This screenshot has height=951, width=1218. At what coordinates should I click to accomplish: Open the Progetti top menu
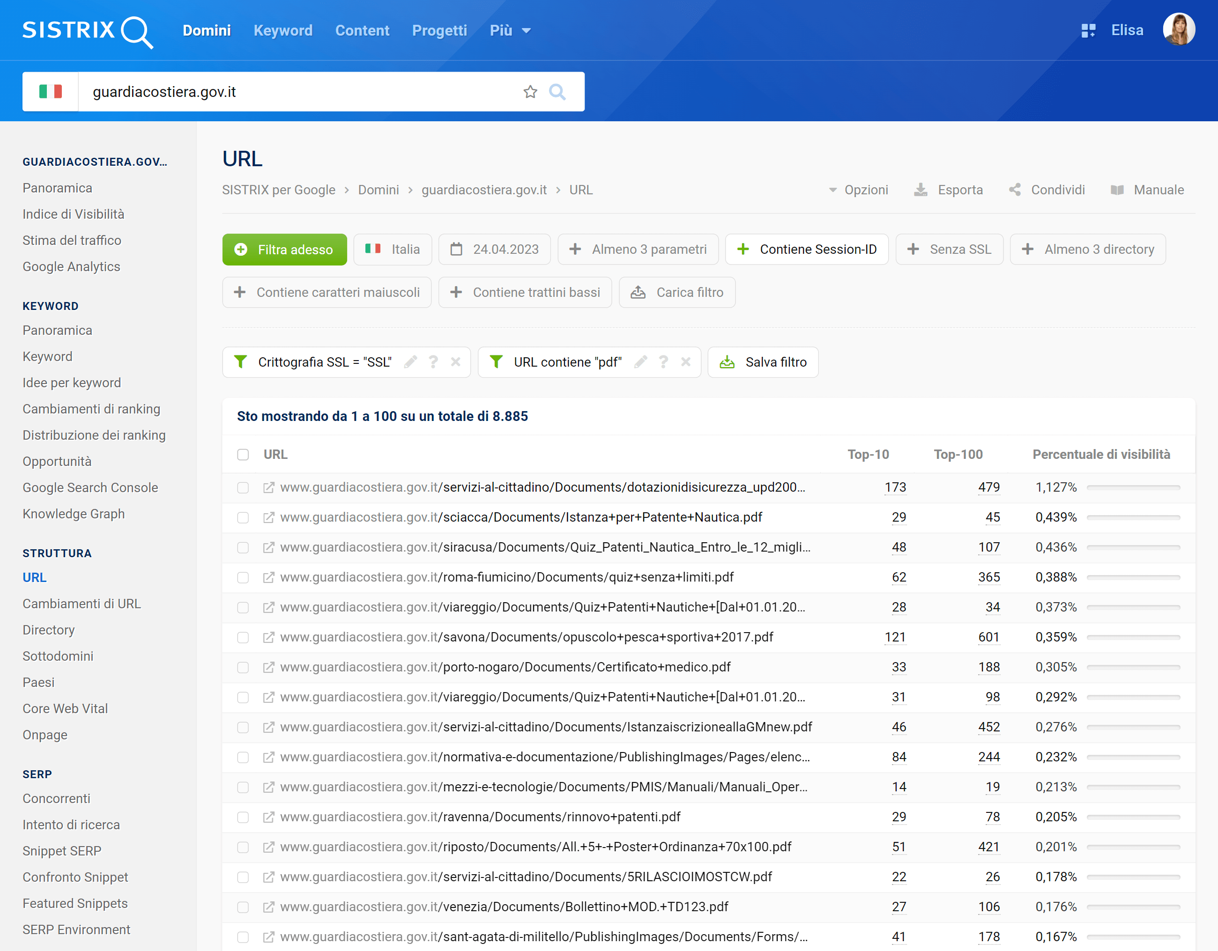coord(439,30)
